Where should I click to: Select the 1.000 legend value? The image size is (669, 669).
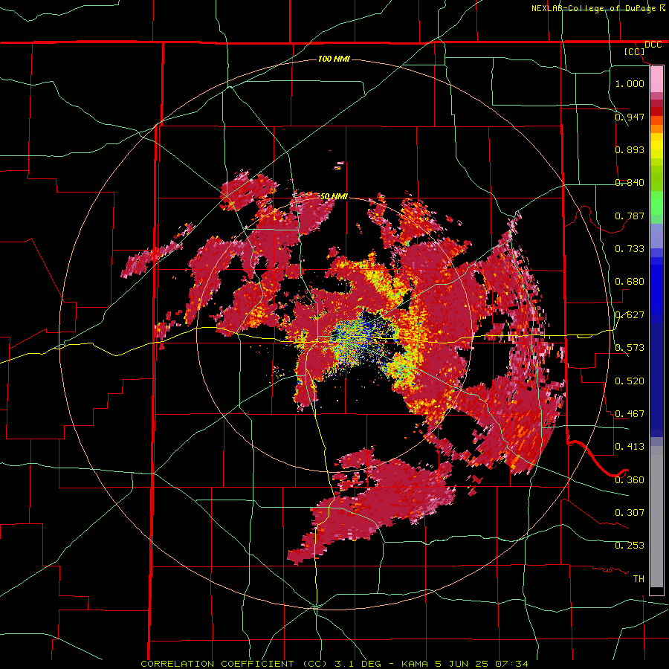(x=630, y=83)
